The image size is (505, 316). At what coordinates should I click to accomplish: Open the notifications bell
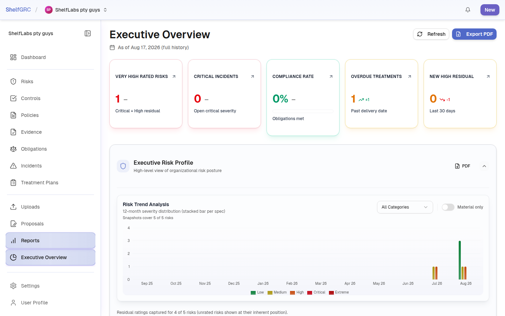[x=468, y=10]
